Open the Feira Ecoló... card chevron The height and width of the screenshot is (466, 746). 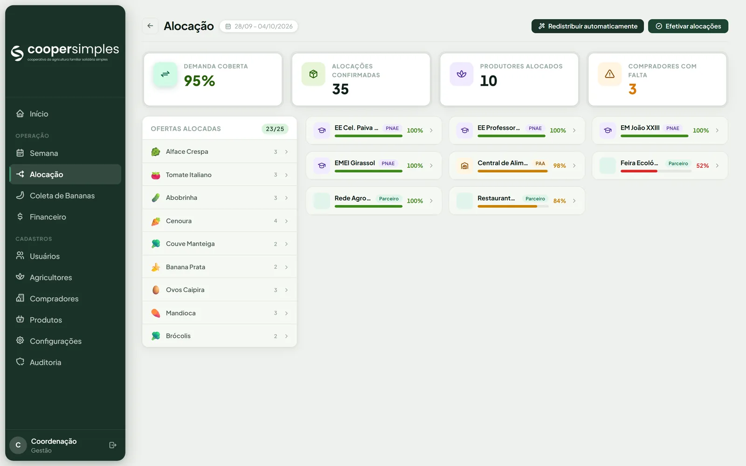pos(717,166)
